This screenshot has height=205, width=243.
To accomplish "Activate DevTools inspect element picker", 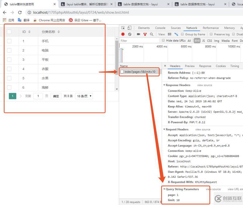I will [123, 28].
